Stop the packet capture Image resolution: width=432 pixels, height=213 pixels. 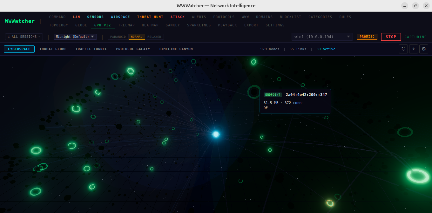point(391,37)
